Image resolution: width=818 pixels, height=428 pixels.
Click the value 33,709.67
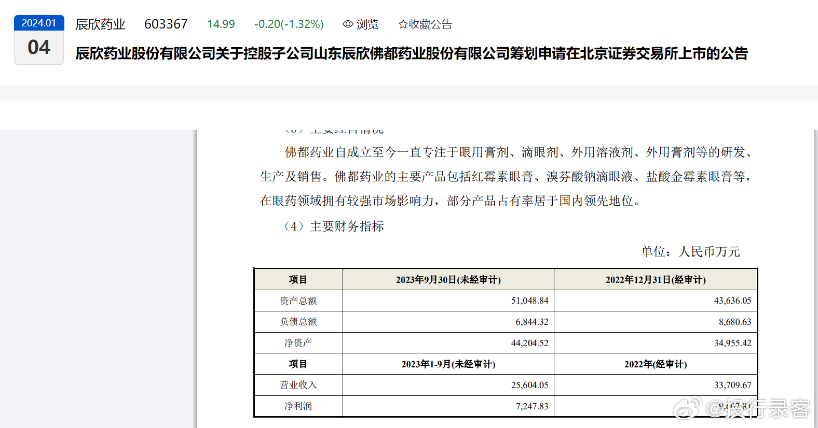point(733,385)
